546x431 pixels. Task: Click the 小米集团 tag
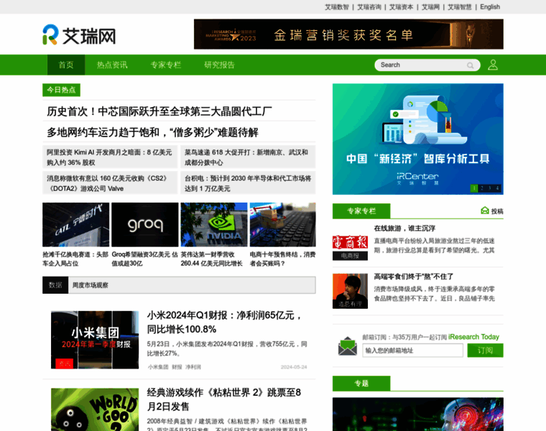point(158,367)
